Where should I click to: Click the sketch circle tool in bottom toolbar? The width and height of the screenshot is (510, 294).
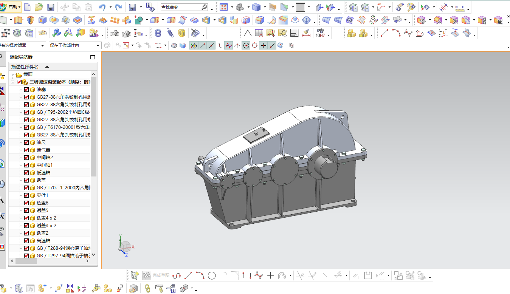pos(212,275)
